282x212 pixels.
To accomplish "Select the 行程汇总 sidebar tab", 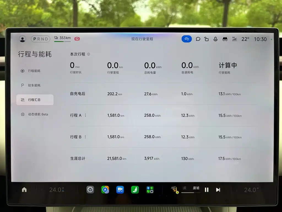I will tap(35, 100).
